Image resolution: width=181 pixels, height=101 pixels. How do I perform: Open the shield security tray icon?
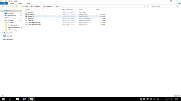148,99
